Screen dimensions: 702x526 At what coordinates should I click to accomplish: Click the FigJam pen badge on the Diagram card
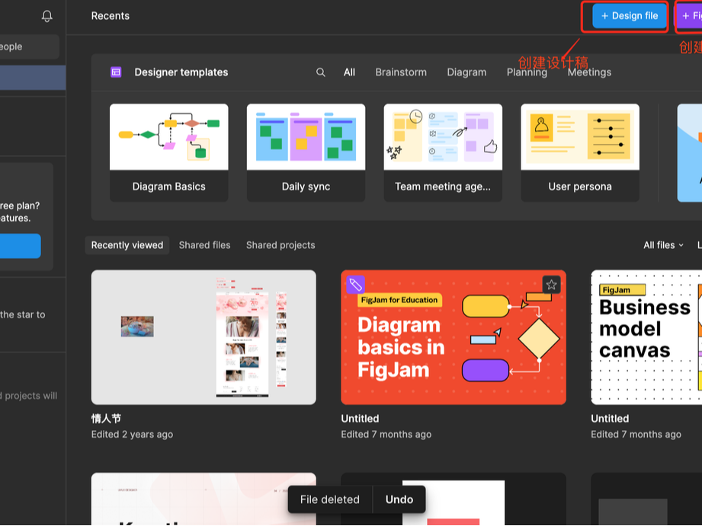(353, 285)
